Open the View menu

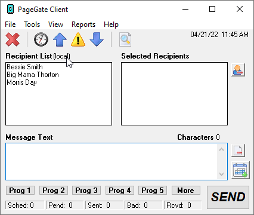point(55,24)
